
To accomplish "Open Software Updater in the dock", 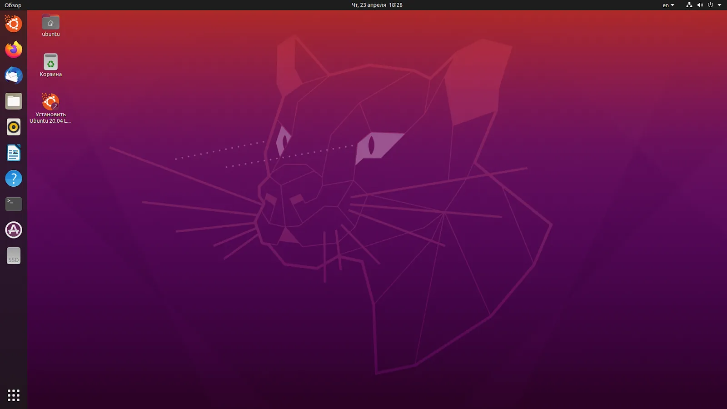I will pos(14,230).
